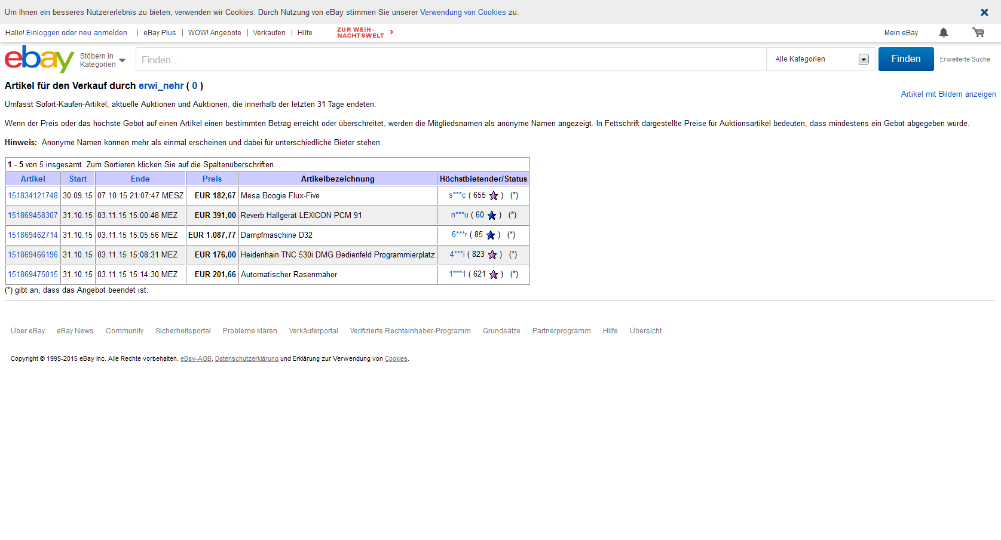Viewport: 1001px width, 540px height.
Task: Open the notifications bell icon
Action: 944,33
